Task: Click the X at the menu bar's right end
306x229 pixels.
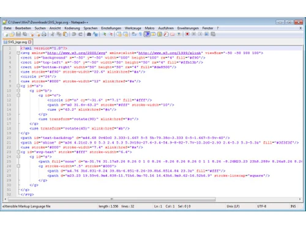Action: pyautogui.click(x=300, y=28)
